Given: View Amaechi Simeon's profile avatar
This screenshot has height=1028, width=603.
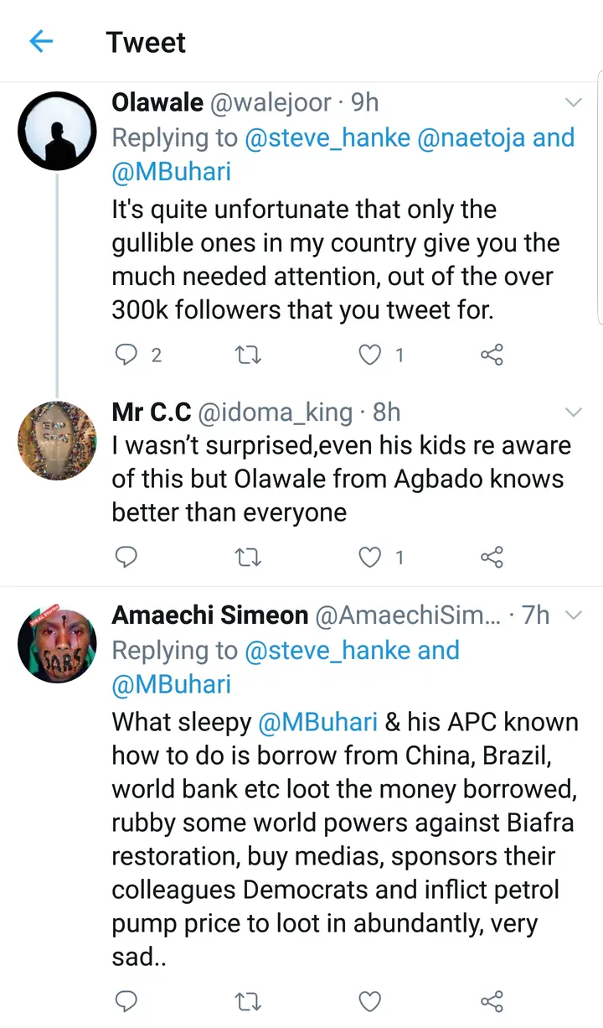Looking at the screenshot, I should [x=57, y=644].
